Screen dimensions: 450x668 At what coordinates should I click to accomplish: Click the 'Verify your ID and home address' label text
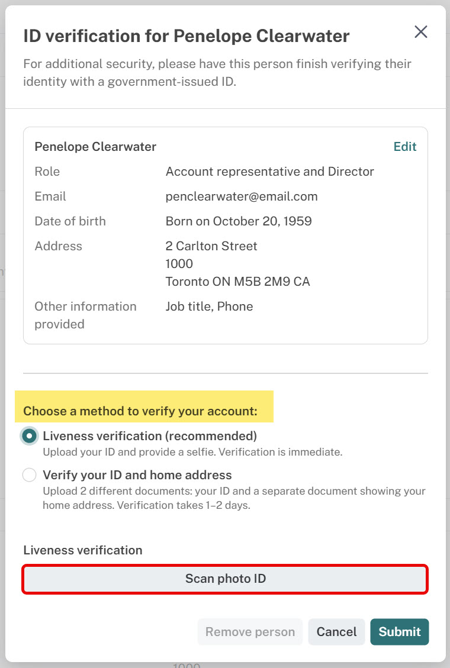point(137,475)
